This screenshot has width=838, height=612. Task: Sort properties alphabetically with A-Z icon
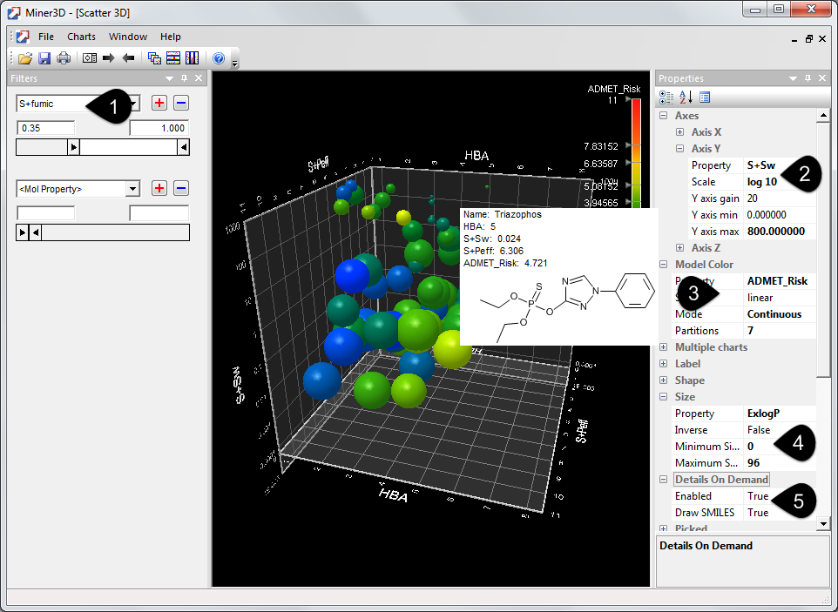click(x=686, y=98)
